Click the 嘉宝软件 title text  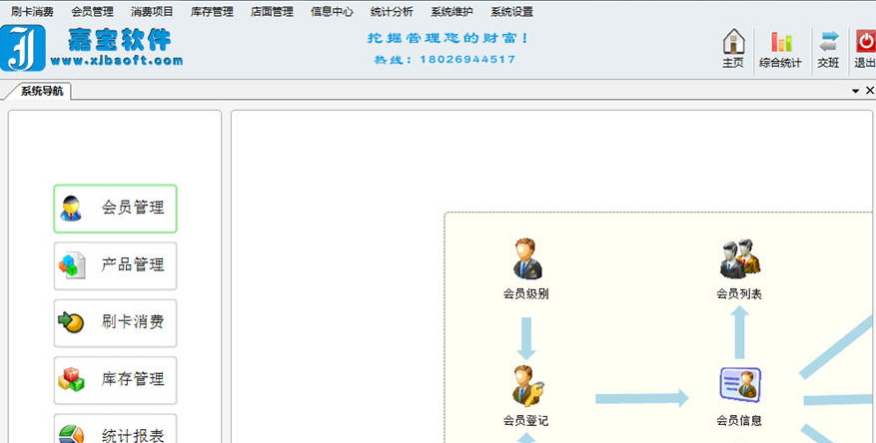(119, 39)
